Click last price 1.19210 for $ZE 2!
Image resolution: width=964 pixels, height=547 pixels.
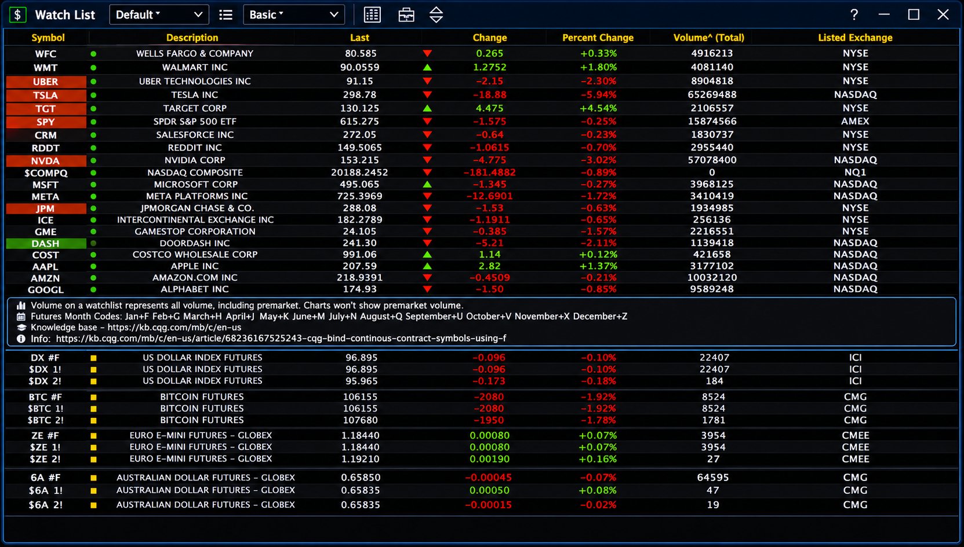pos(360,459)
